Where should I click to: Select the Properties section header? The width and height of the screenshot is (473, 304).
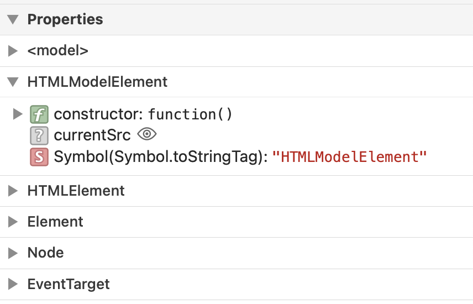pos(65,19)
